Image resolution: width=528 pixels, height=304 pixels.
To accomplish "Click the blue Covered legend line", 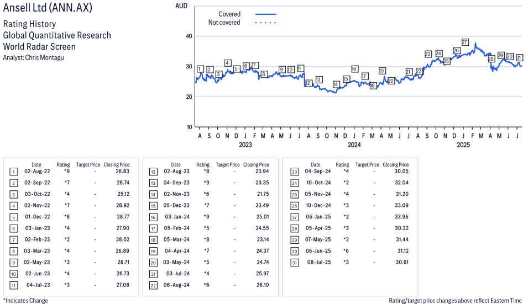I will point(266,14).
